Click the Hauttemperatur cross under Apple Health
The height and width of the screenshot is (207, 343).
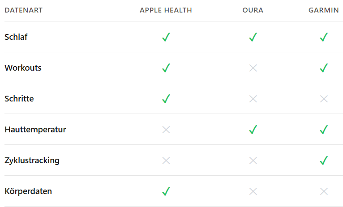[x=166, y=130]
